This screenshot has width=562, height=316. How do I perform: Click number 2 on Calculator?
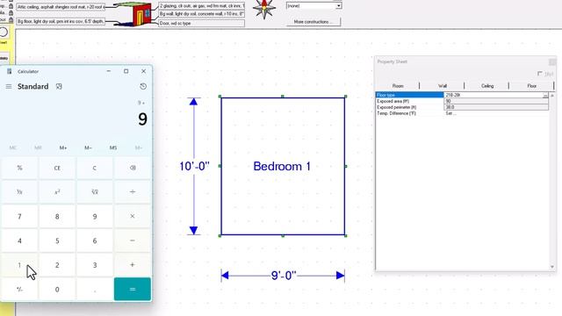click(57, 265)
